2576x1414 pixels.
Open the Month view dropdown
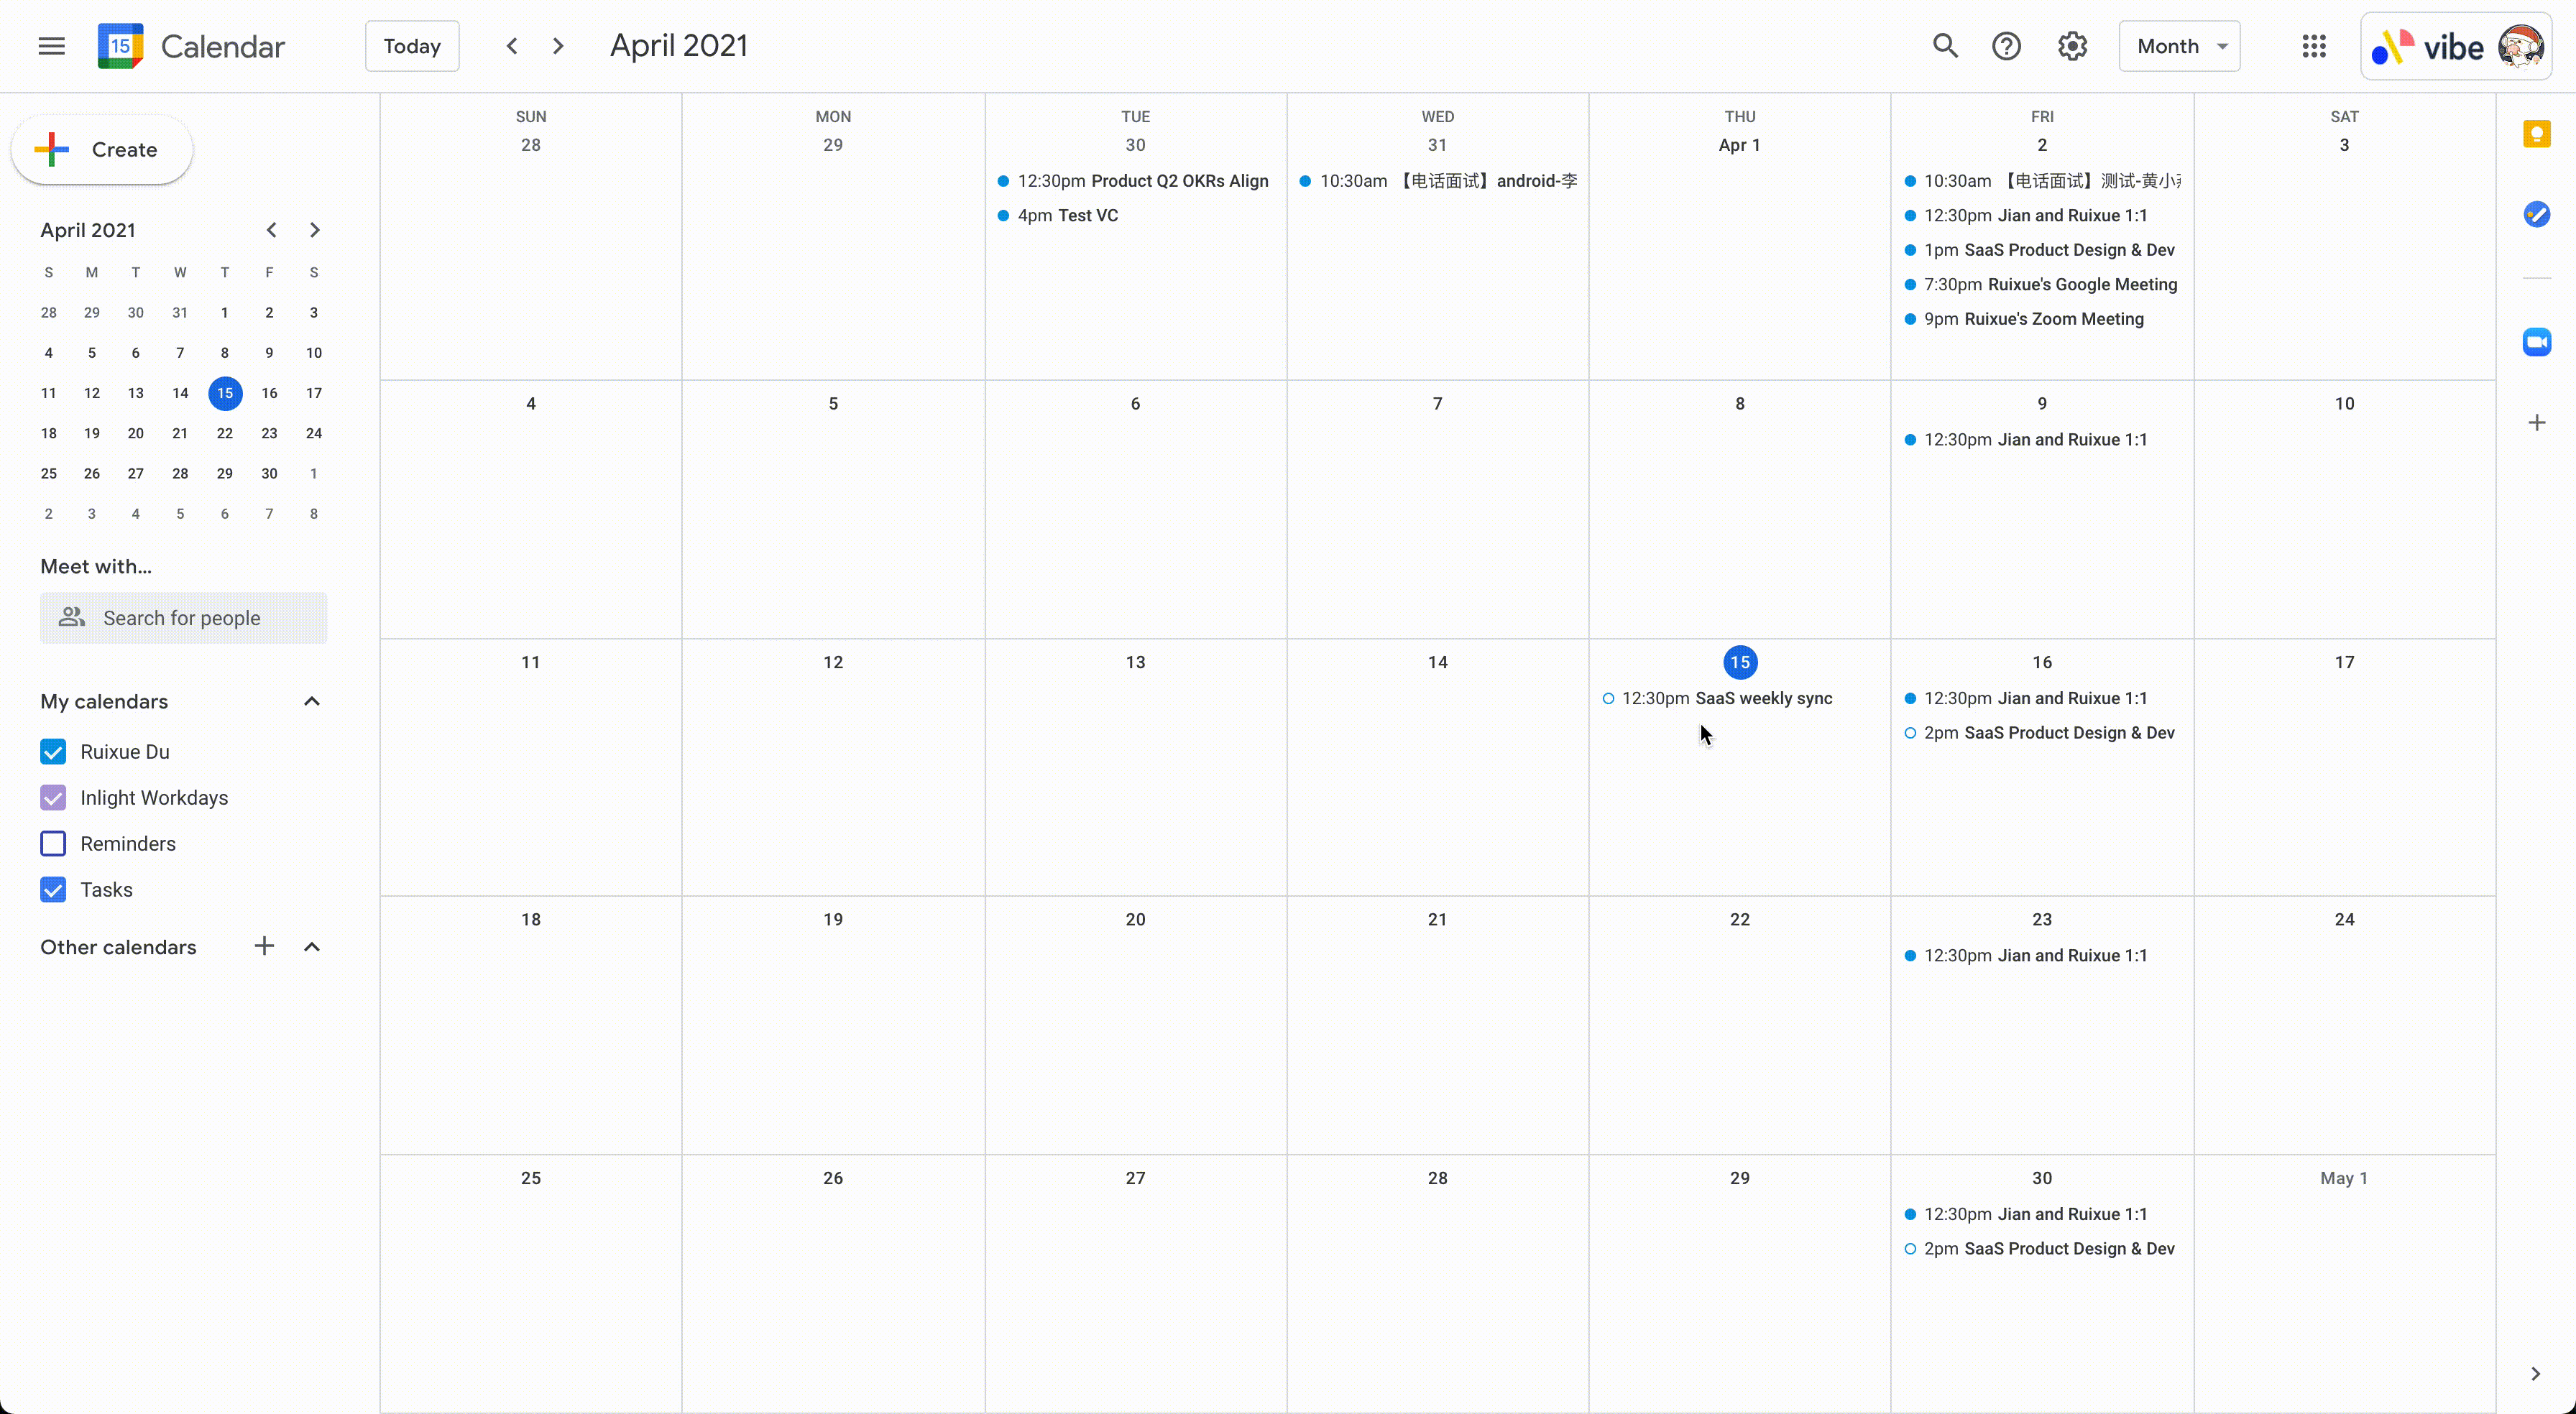(2179, 45)
